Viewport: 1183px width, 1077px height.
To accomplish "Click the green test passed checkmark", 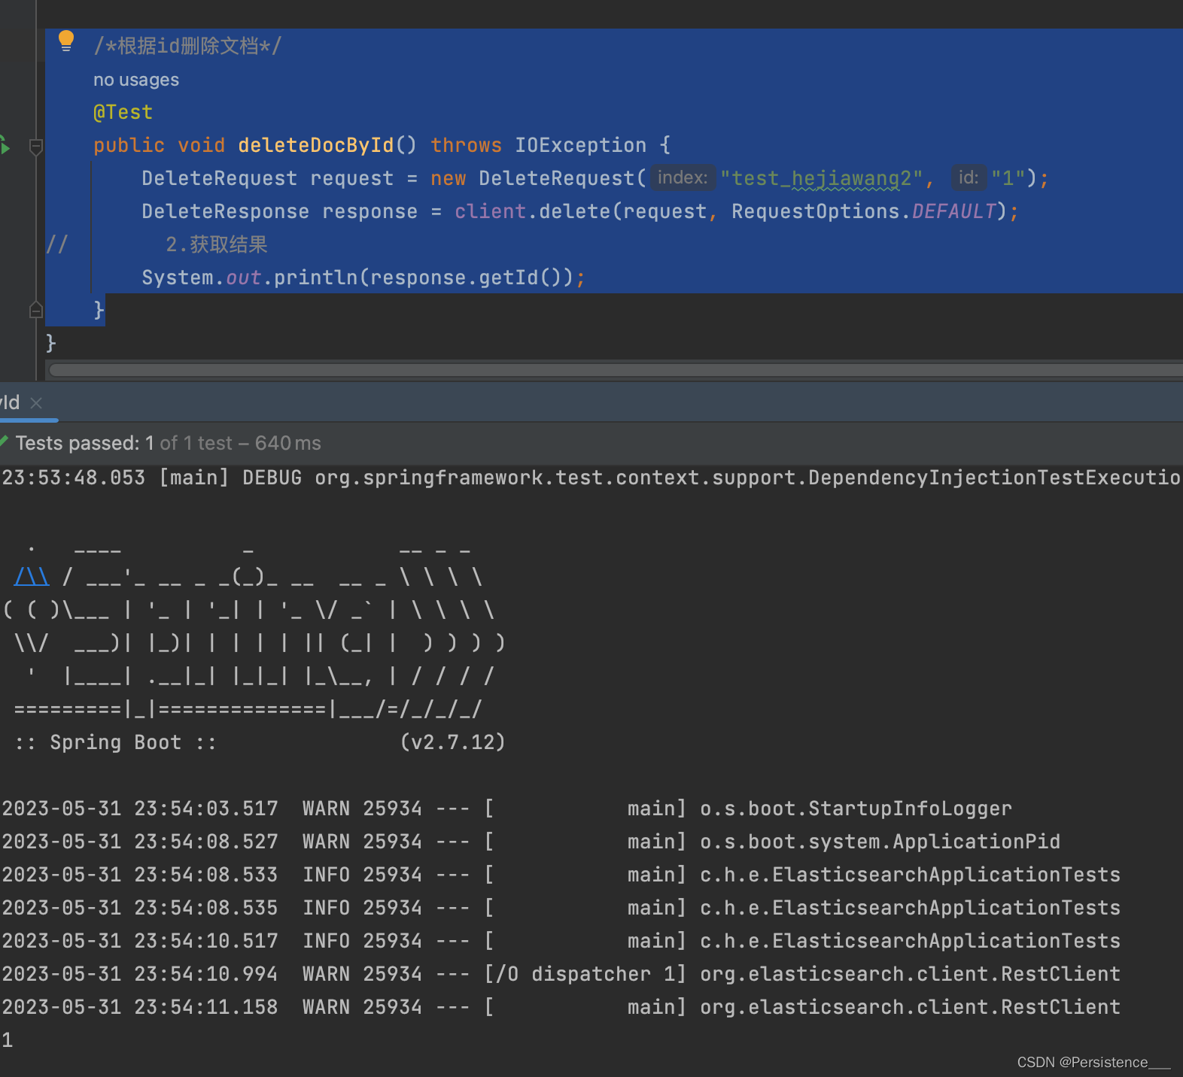I will click(4, 441).
